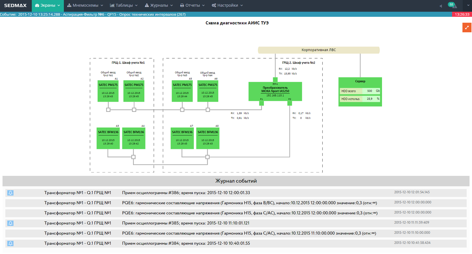Click bell icon for oscillogram #384 event

point(10,243)
